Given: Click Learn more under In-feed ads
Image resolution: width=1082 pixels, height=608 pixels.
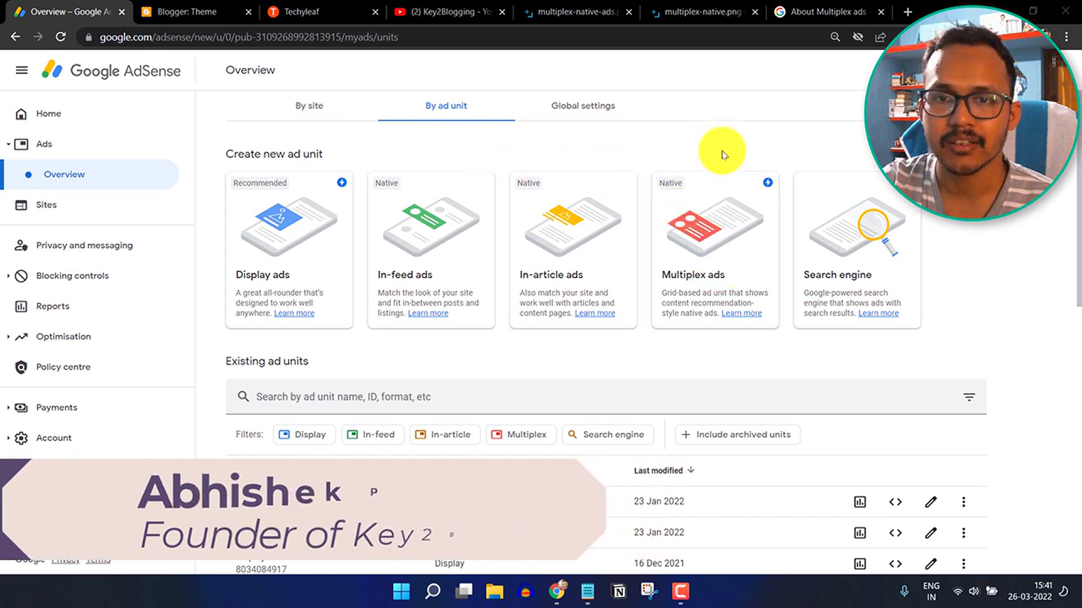Looking at the screenshot, I should (x=428, y=314).
